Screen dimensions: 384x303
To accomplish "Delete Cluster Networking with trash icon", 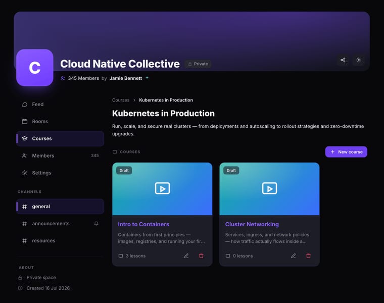I will 309,256.
